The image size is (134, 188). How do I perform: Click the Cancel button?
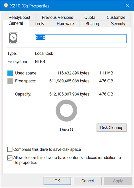tap(87, 181)
